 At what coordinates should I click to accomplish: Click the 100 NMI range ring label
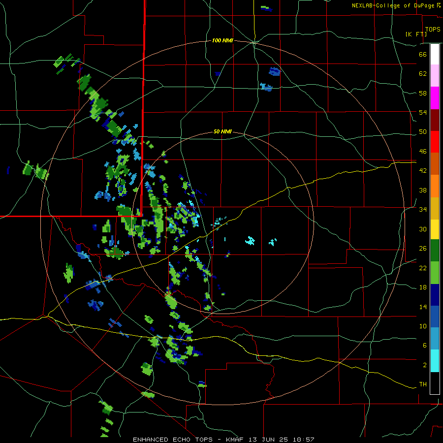[x=222, y=41]
